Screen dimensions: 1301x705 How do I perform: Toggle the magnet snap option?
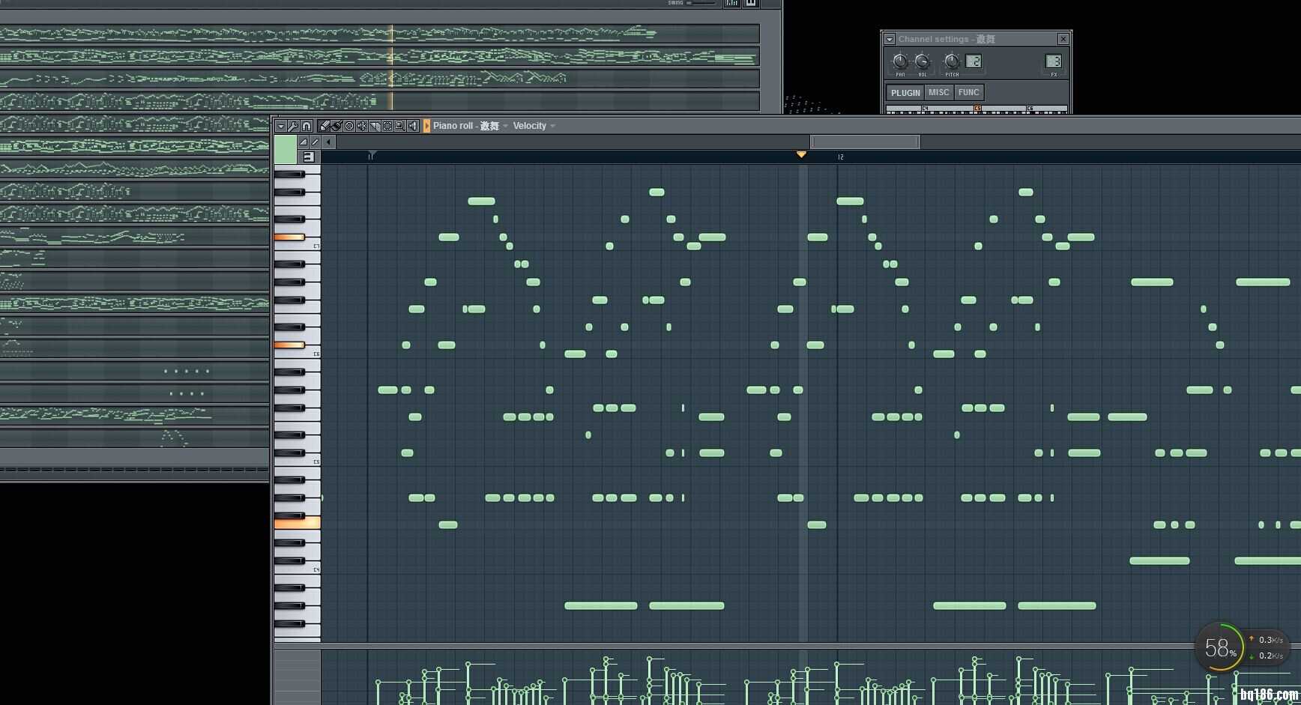pos(306,126)
